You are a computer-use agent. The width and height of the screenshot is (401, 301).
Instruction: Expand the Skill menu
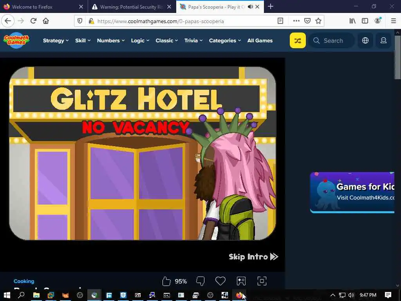coord(83,40)
